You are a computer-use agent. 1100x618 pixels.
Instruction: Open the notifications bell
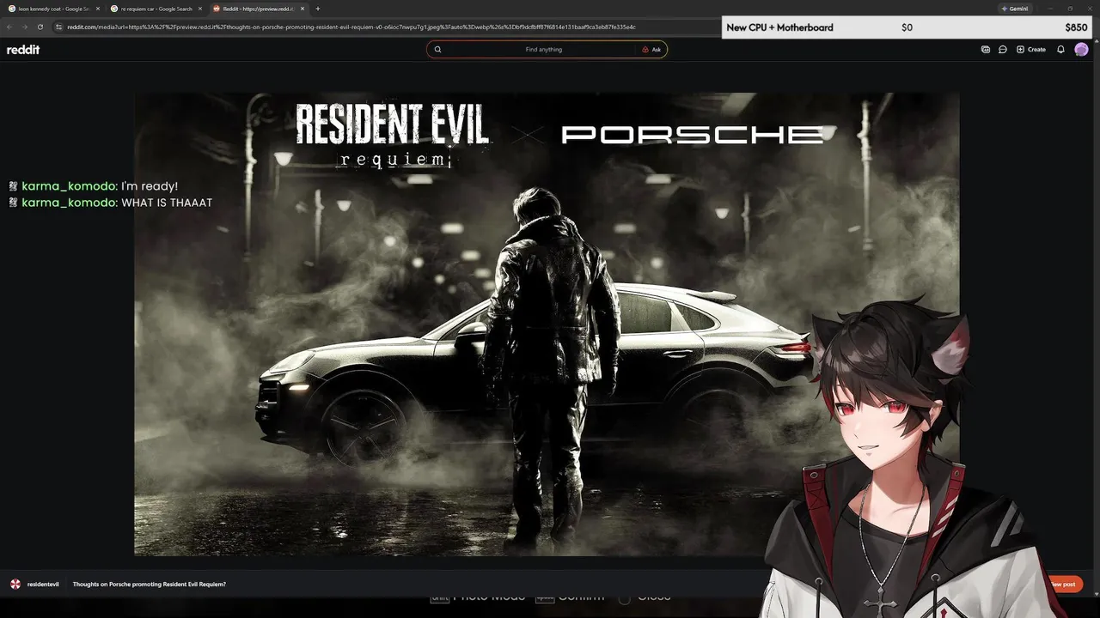click(x=1060, y=50)
